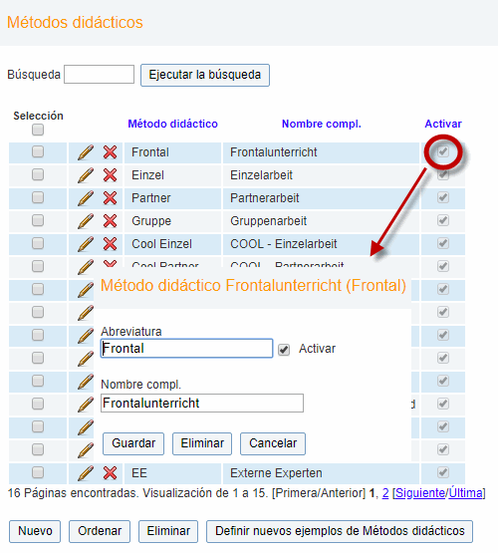
Task: Edit the Frontal row with pencil icon
Action: coord(86,152)
